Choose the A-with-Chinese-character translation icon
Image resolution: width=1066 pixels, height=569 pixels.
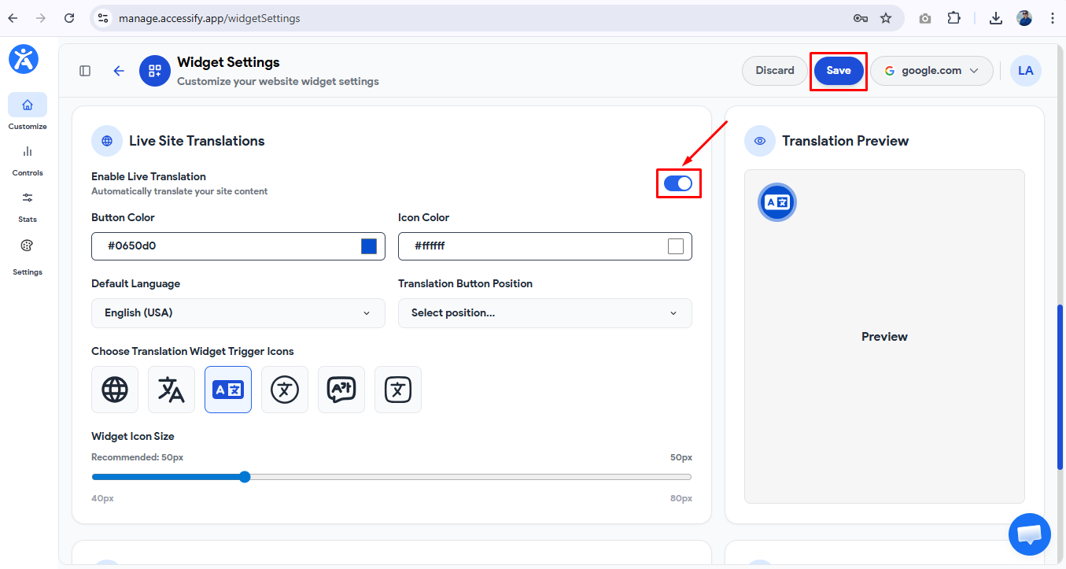point(171,389)
